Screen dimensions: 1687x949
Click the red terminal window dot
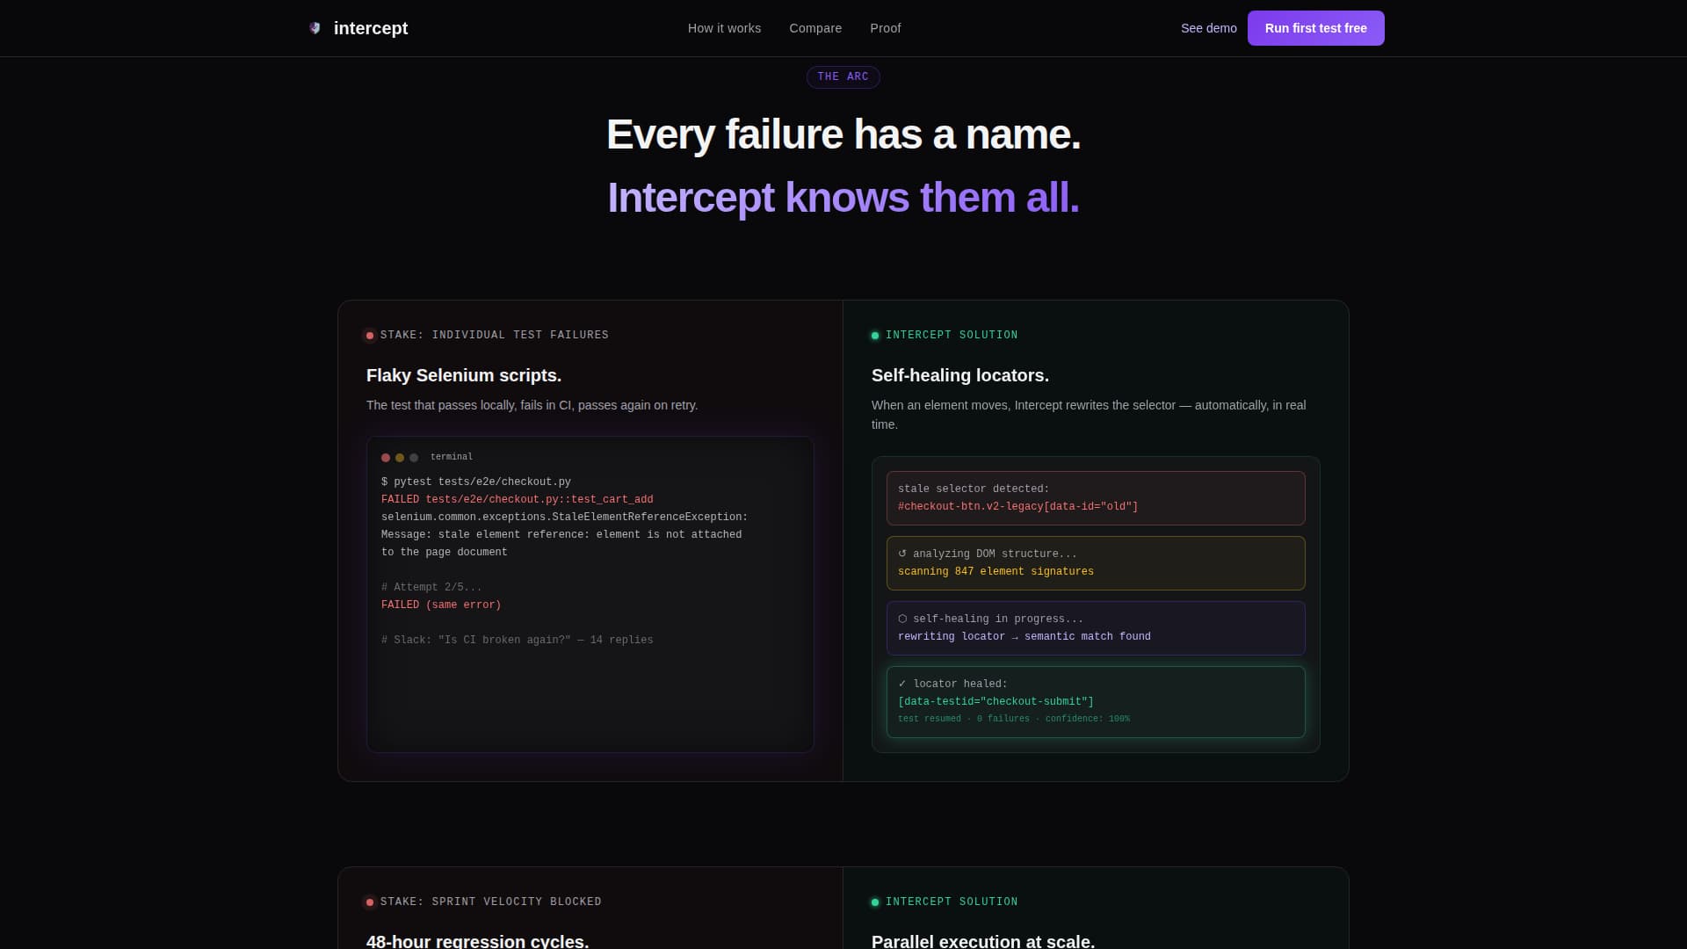click(386, 458)
